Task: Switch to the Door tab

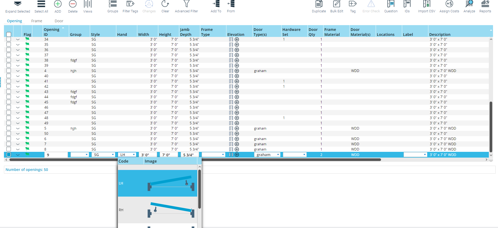Action: [59, 21]
